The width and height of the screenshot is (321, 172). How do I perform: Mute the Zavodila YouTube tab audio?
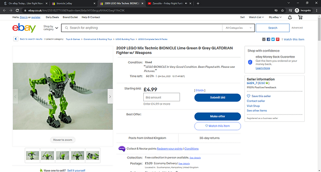click(x=186, y=3)
